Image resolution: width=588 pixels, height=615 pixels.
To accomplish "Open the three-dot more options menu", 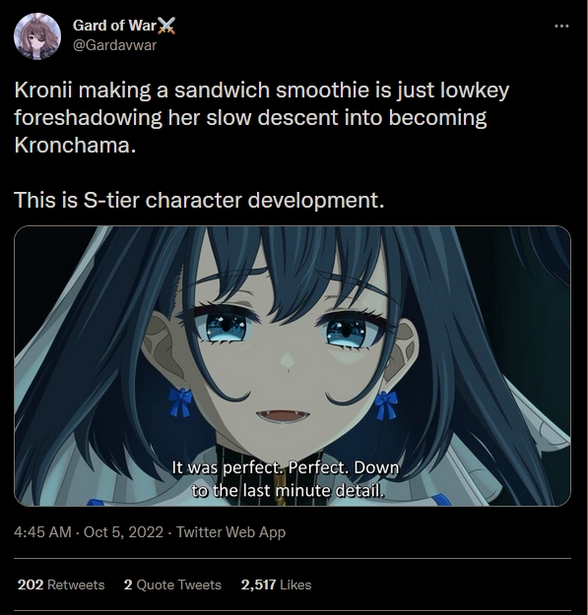I will pyautogui.click(x=561, y=27).
